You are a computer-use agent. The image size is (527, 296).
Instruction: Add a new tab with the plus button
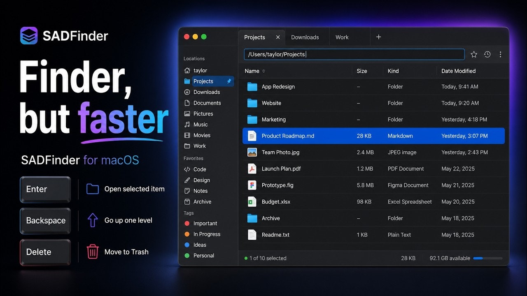[379, 37]
